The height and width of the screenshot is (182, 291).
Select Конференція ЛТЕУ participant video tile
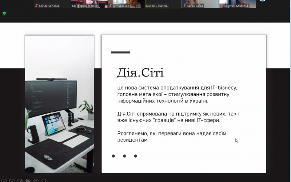(89, 4)
